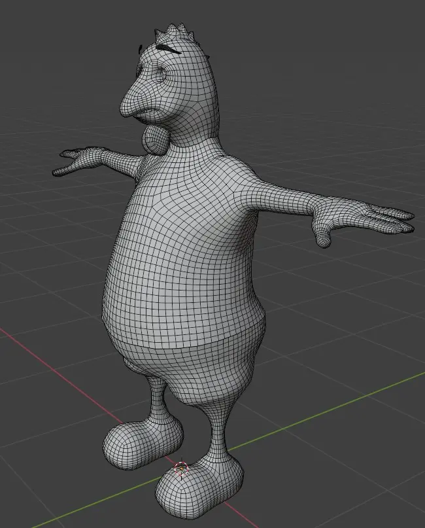Click the character's pointed beak
The width and height of the screenshot is (425, 528).
[135, 101]
